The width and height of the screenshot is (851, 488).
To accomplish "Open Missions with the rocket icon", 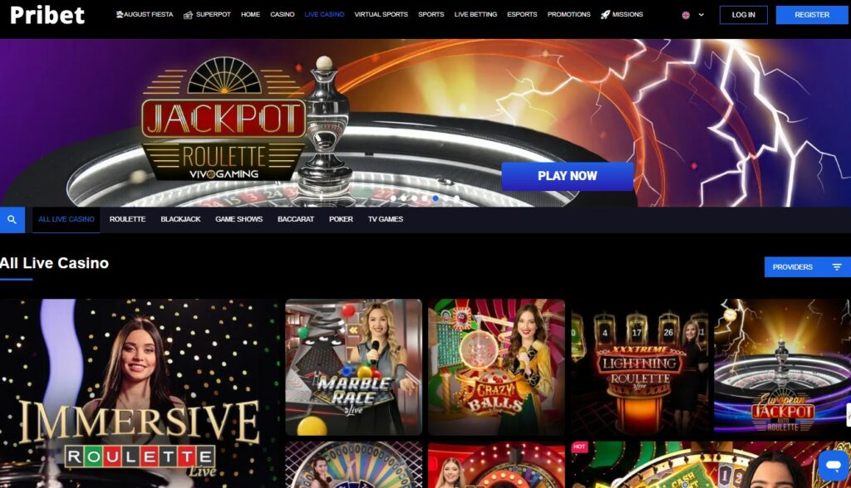I will [622, 15].
